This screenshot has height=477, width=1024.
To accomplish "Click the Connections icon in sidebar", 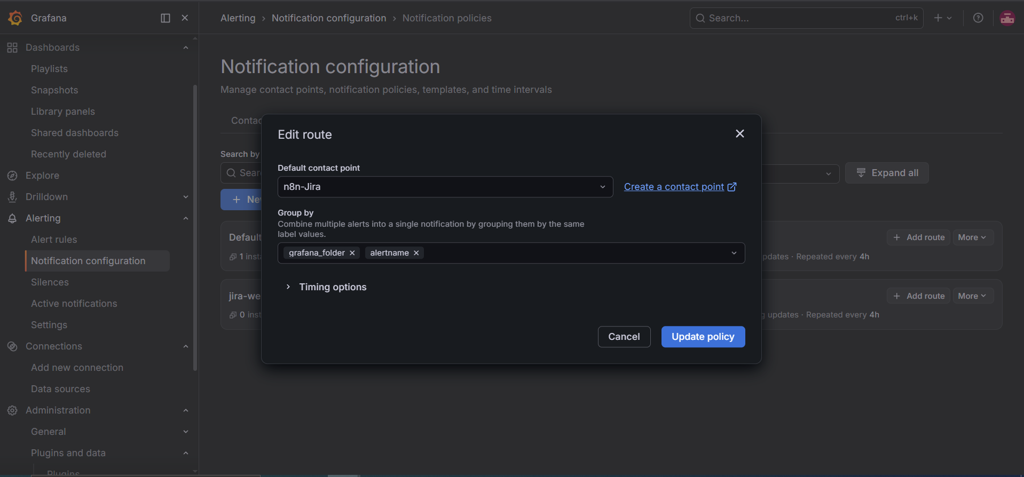I will point(12,346).
